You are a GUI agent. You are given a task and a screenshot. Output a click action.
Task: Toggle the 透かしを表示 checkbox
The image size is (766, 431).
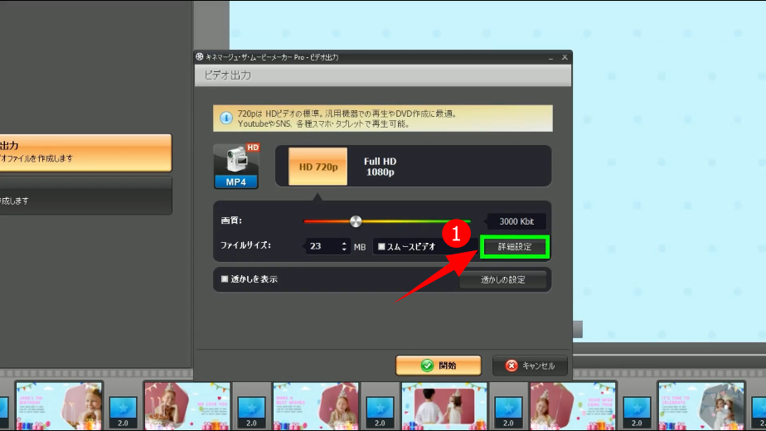pyautogui.click(x=224, y=279)
